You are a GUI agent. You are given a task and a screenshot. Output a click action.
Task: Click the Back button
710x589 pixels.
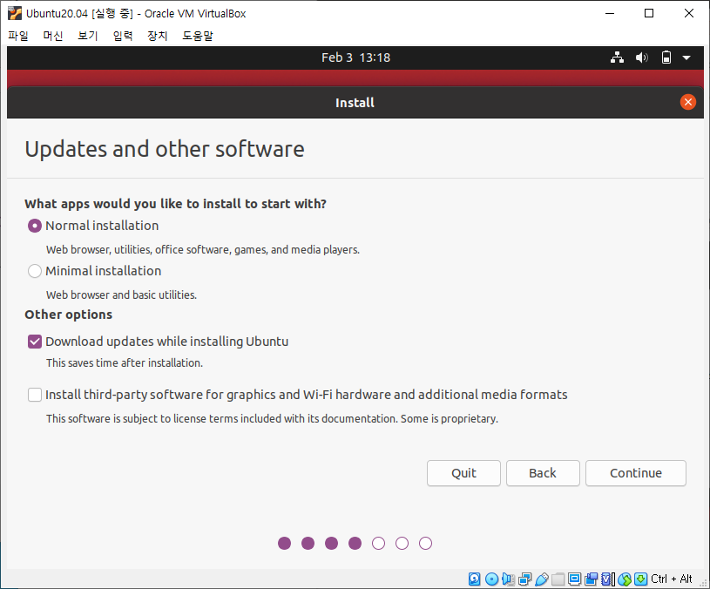tap(543, 473)
